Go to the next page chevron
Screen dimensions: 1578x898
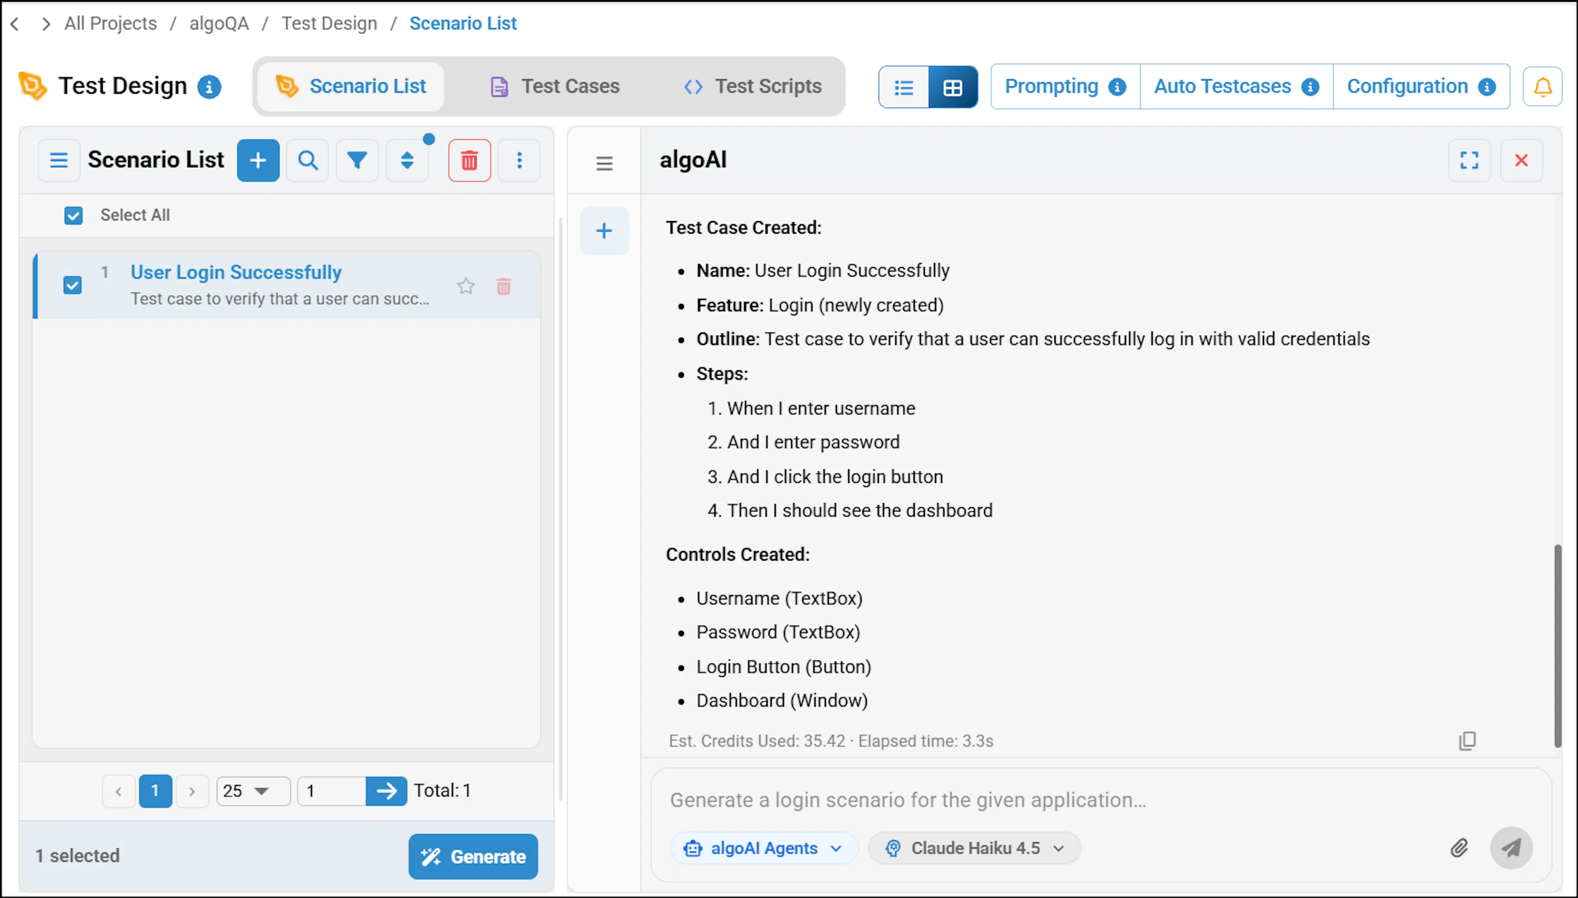click(192, 791)
